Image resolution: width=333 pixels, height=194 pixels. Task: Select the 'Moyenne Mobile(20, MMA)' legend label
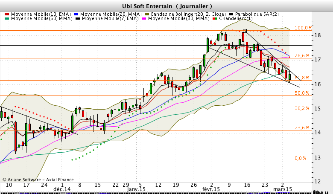(111, 14)
